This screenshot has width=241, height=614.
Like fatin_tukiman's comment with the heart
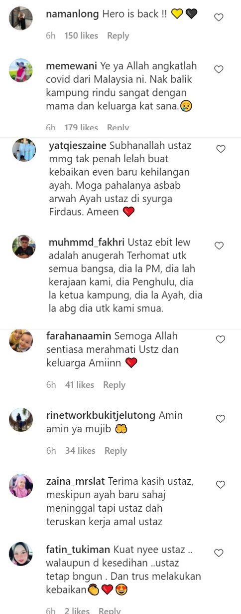[219, 553]
